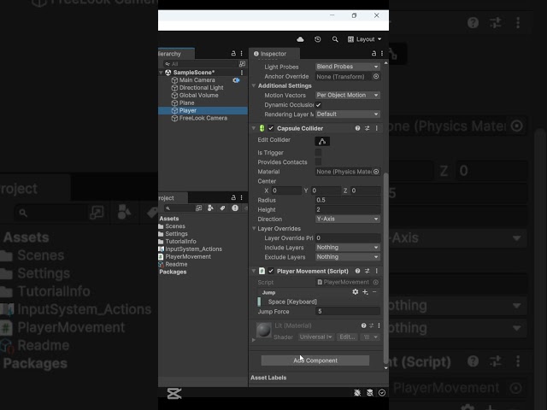Screen dimensions: 547x410
Task: Open the Debug mode bug icon
Action: tap(357, 393)
